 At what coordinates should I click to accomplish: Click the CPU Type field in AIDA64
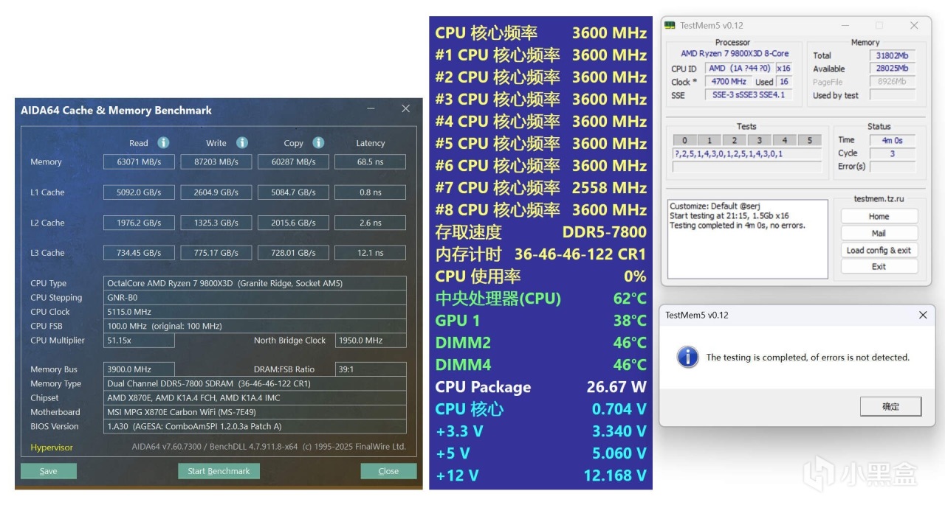pyautogui.click(x=255, y=283)
